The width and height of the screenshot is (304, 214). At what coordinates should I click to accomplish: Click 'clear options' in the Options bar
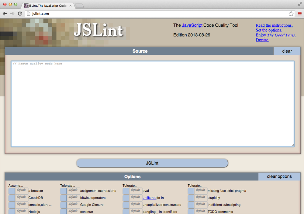tap(279, 176)
